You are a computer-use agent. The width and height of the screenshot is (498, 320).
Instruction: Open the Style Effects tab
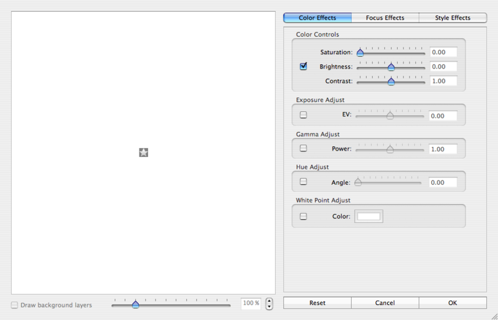click(x=453, y=18)
